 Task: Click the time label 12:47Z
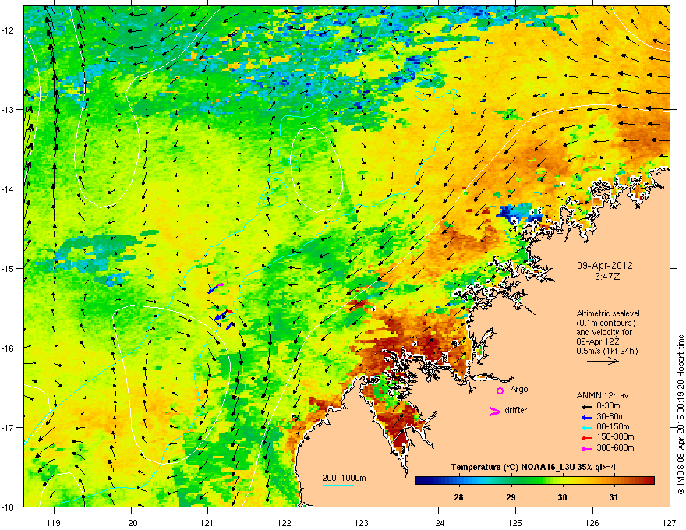pos(605,277)
